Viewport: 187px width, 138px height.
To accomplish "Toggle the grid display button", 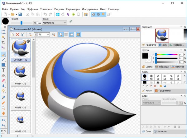I will 66,34.
